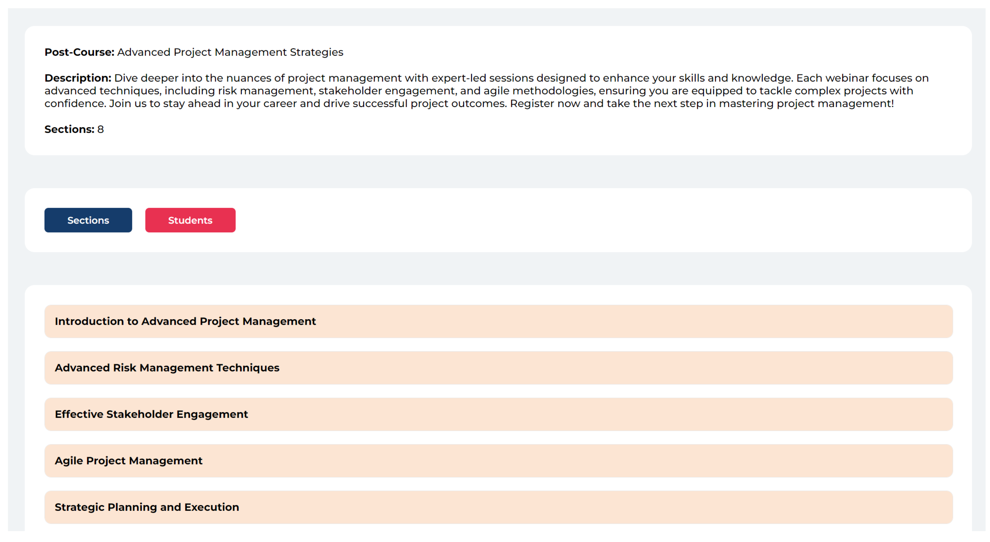
Task: Click 'Join us' sentence start in description
Action: pyautogui.click(x=127, y=104)
